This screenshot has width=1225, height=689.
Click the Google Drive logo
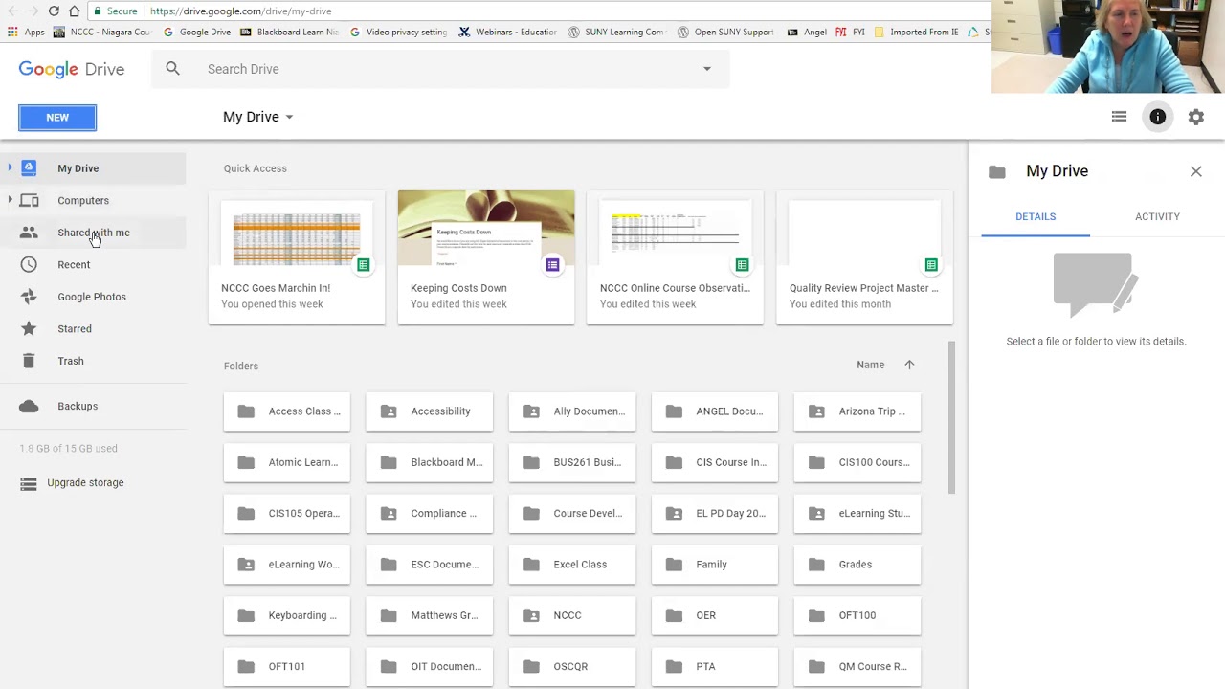pos(72,70)
